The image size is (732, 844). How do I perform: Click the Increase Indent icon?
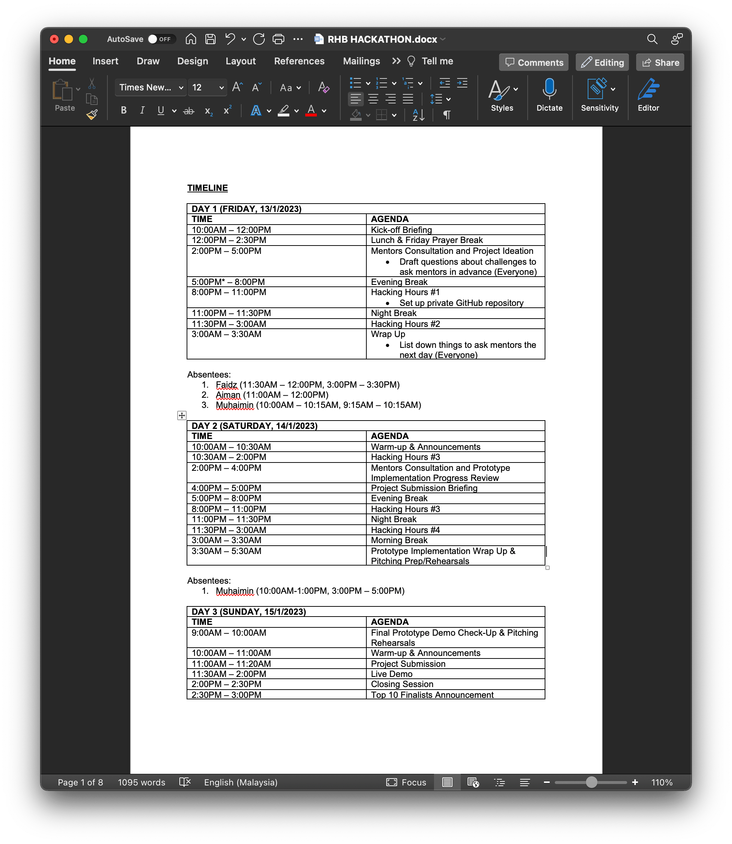pos(462,83)
